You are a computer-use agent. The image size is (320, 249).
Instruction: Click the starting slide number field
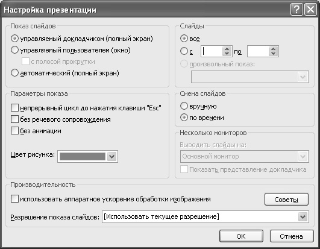(212, 51)
